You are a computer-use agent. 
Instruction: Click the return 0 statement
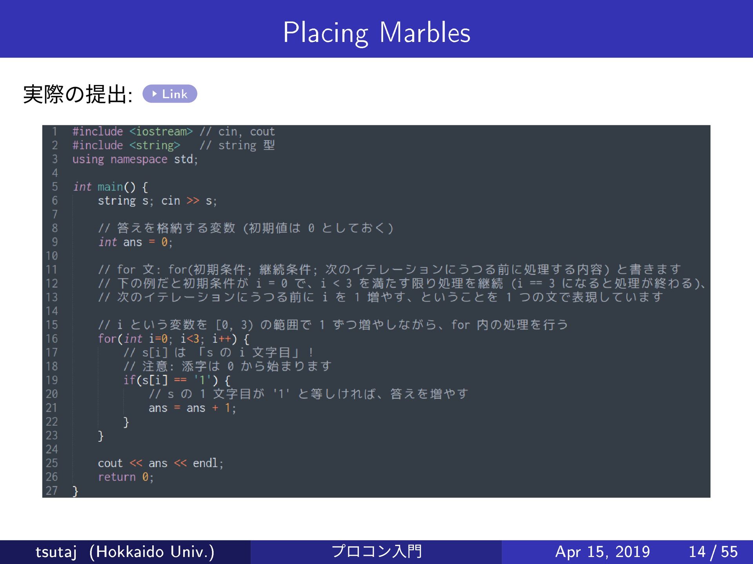click(x=125, y=477)
